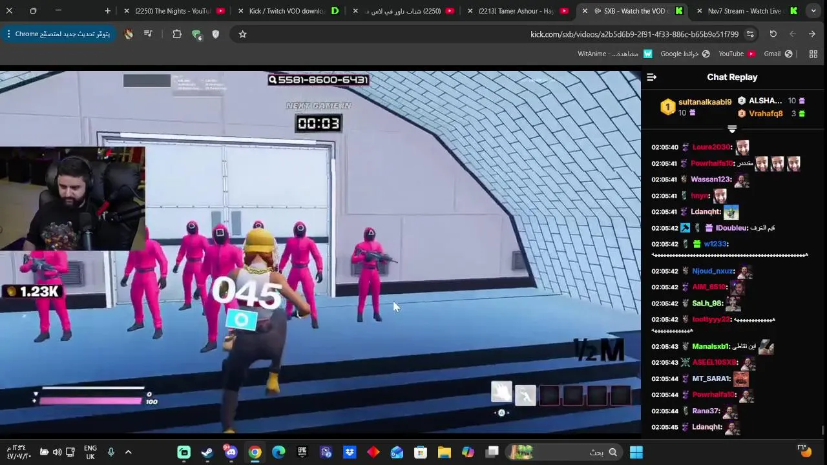827x465 pixels.
Task: Click the volume icon in system tray
Action: click(x=57, y=452)
